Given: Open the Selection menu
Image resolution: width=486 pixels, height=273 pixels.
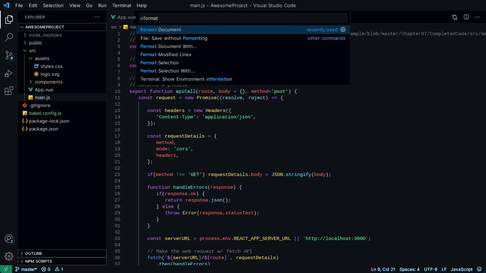Looking at the screenshot, I should click(x=53, y=5).
